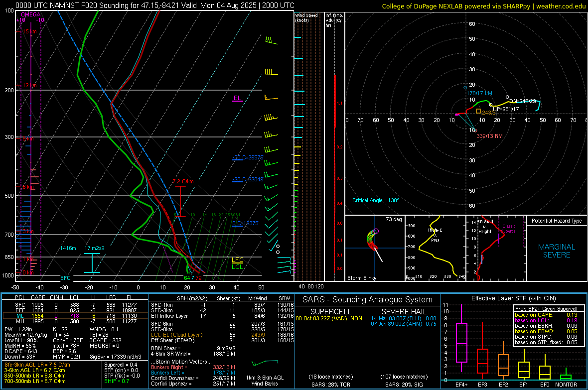Screen dimensions: 588x390
Task: Select the green LCL marker on skew-T
Action: click(237, 266)
